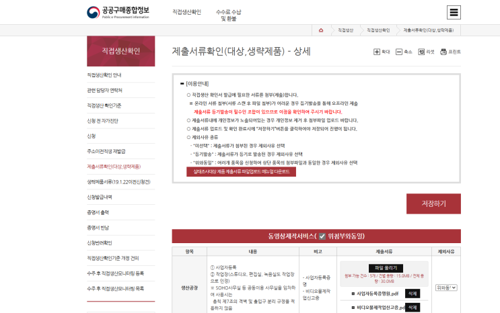This screenshot has height=313, width=500.
Task: Click the red 제출서류 등기발송 warning text
Action: (x=268, y=111)
